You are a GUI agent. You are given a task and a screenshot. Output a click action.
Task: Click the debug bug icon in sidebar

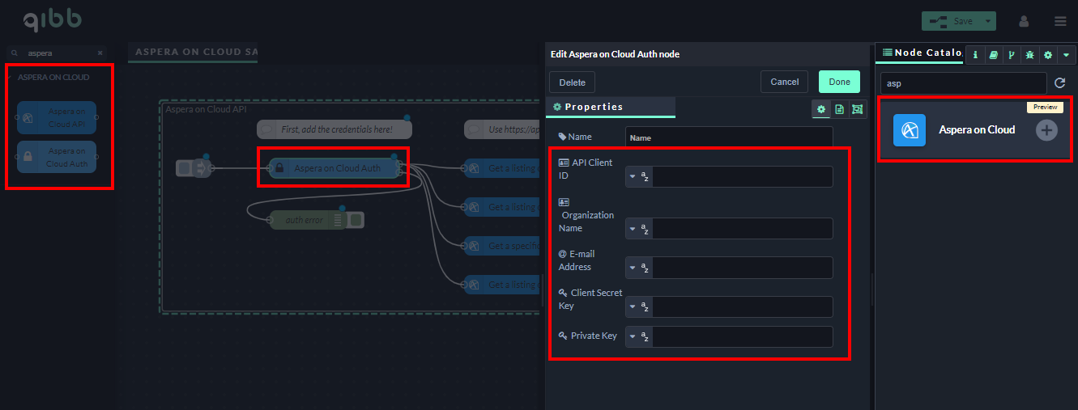point(1029,55)
